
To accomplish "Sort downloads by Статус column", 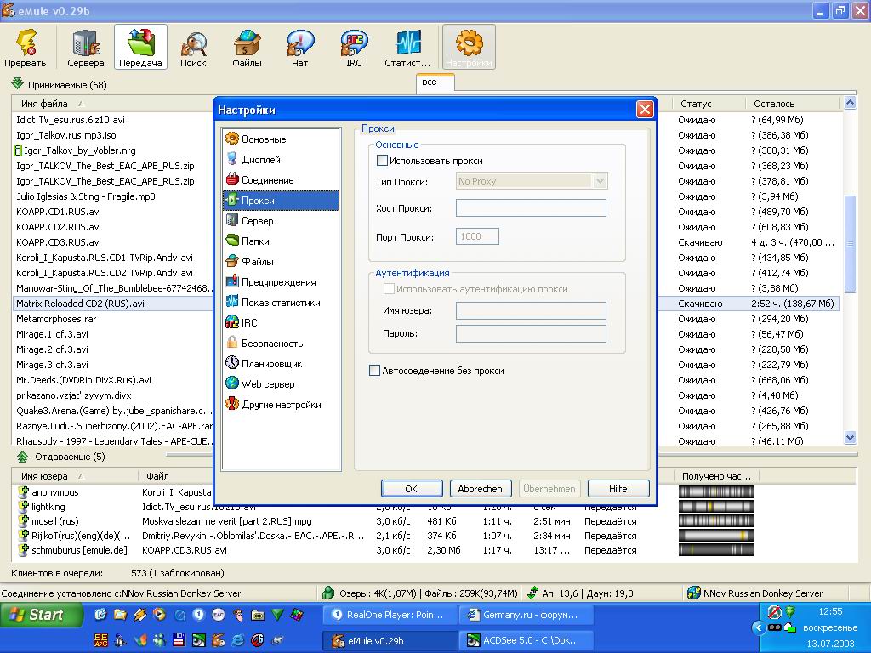I will 709,104.
